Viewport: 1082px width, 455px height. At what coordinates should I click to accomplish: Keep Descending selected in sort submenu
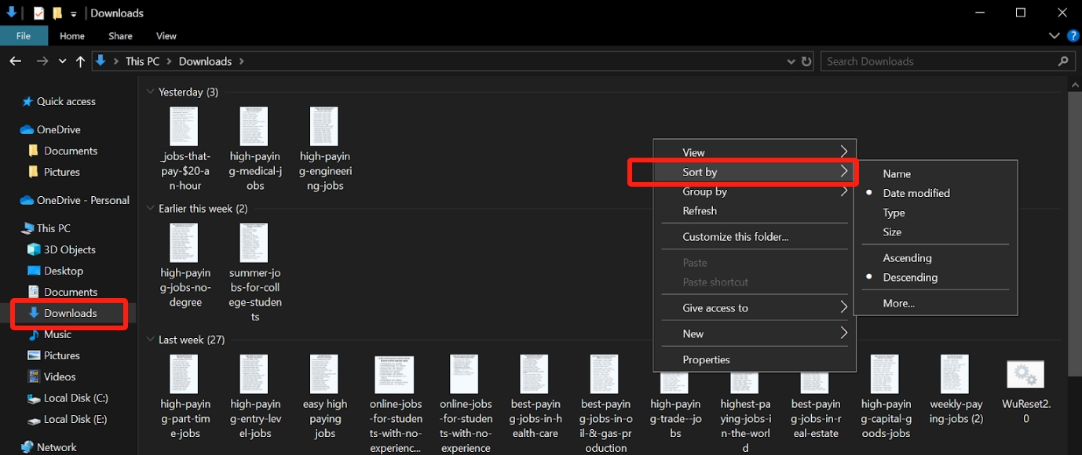tap(911, 277)
